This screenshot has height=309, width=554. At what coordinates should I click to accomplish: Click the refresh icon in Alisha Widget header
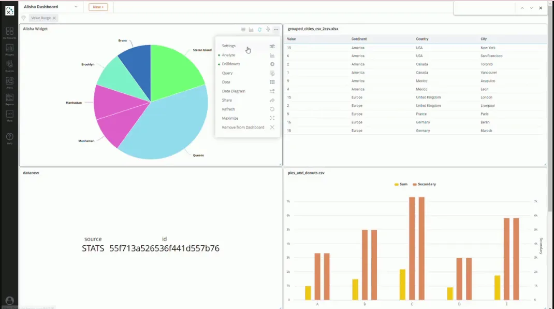click(259, 30)
